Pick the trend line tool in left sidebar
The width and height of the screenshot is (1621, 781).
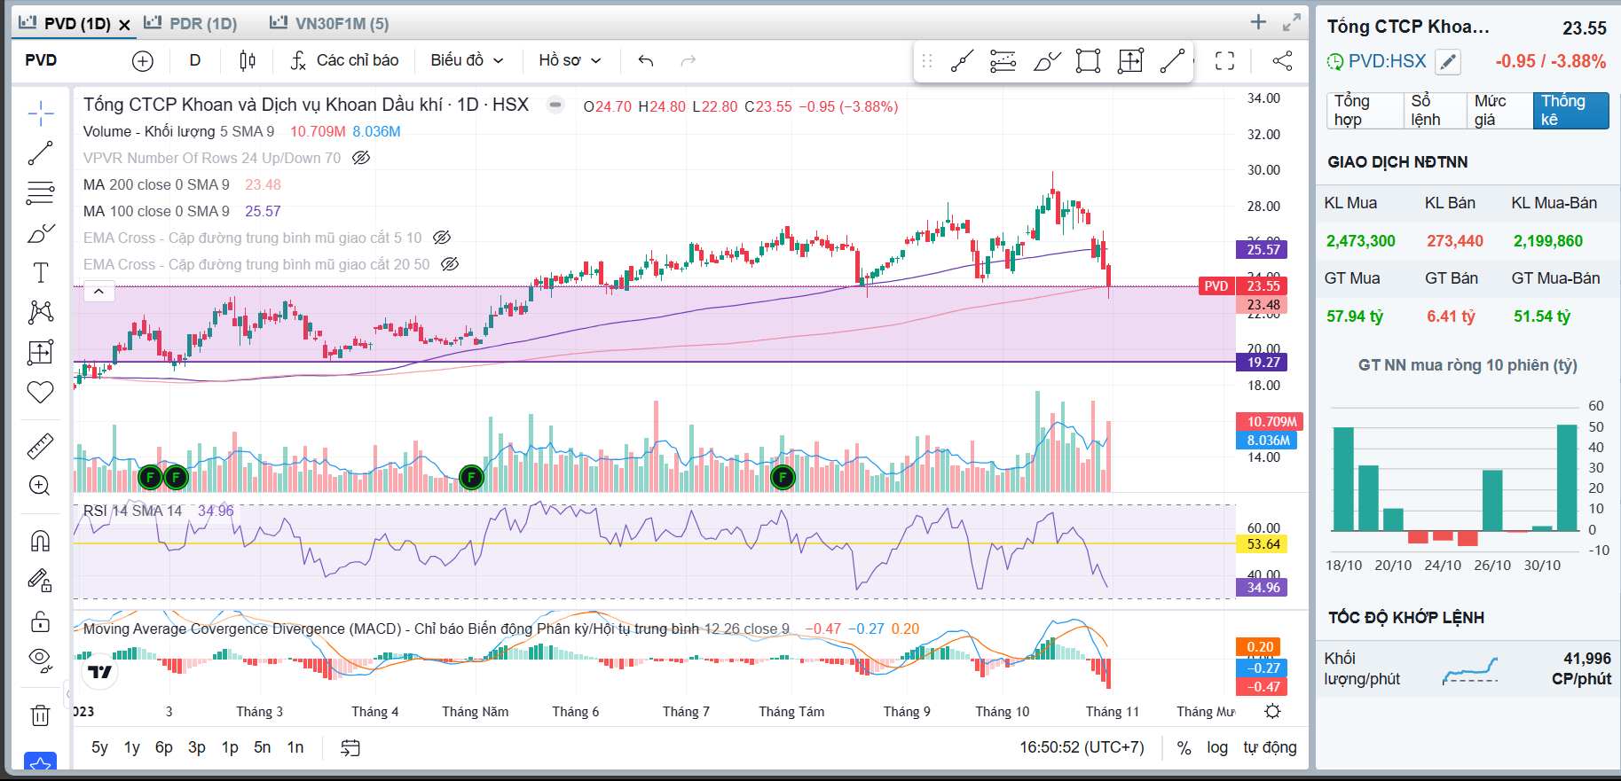(x=41, y=153)
